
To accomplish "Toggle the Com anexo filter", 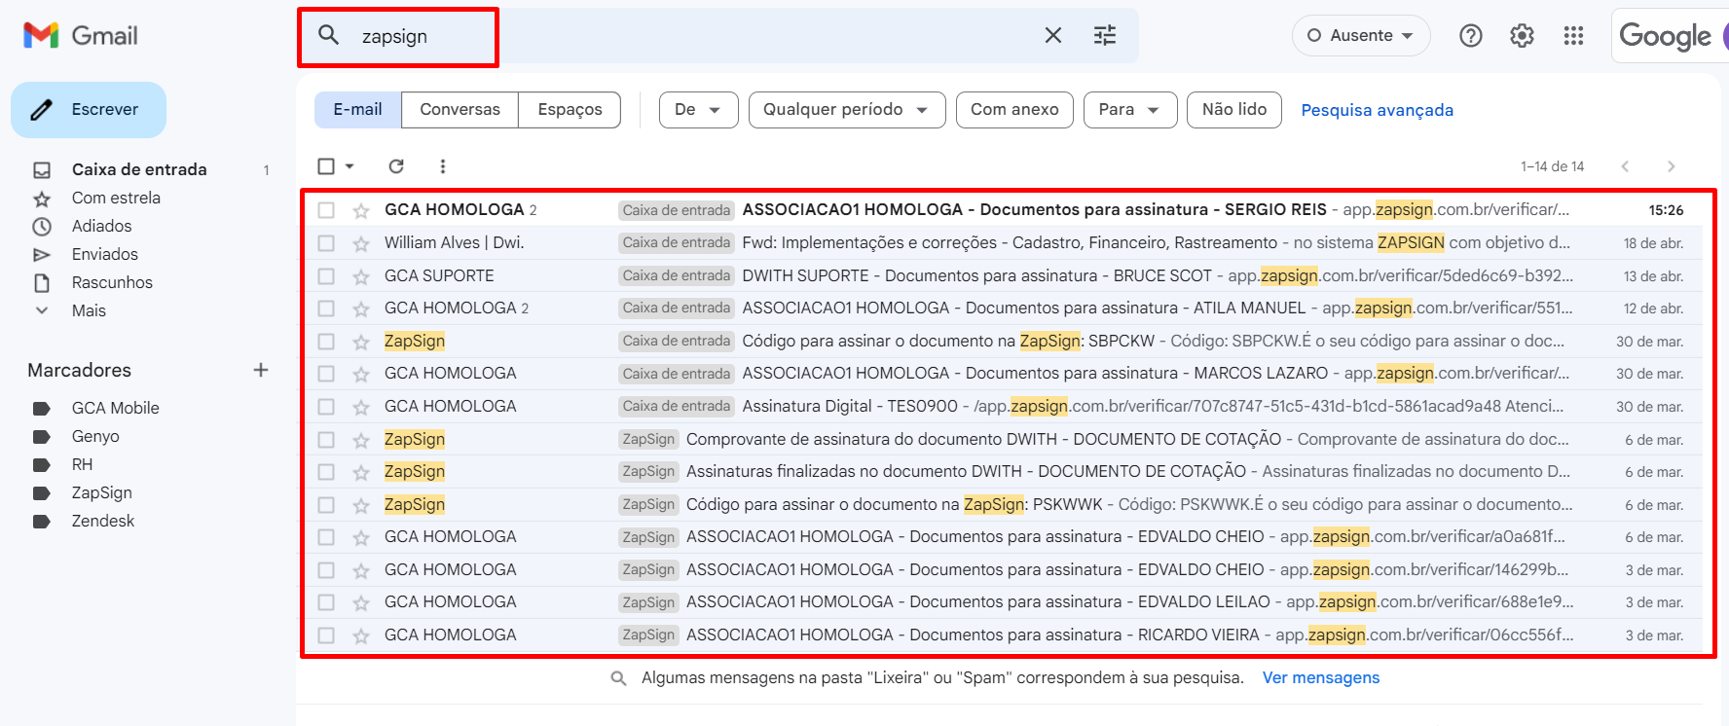I will pos(1014,110).
